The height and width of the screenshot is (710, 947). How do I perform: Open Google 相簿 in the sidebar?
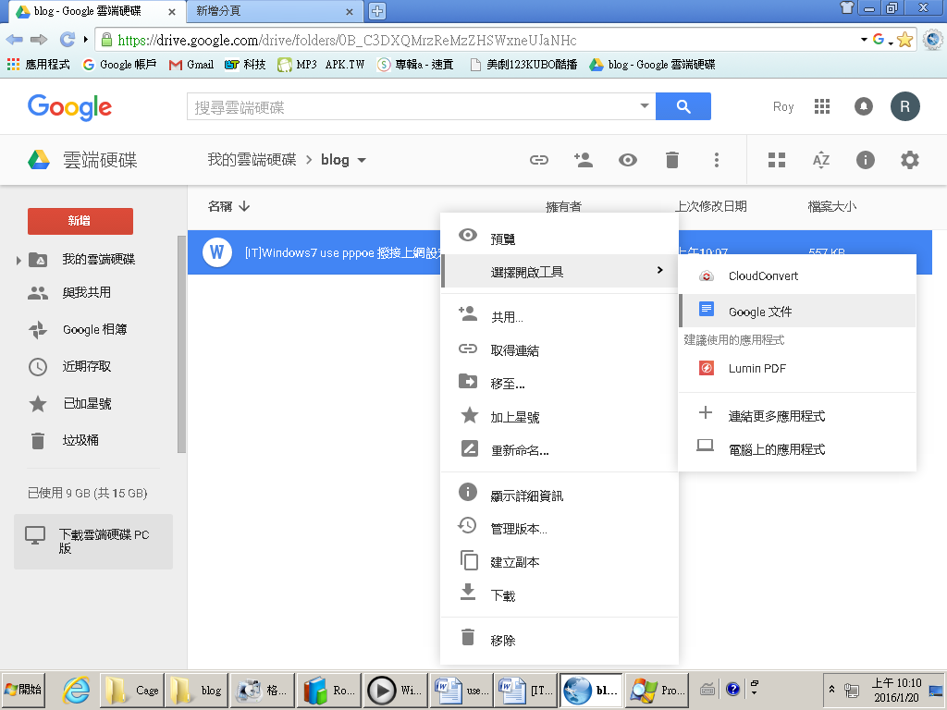(x=94, y=330)
